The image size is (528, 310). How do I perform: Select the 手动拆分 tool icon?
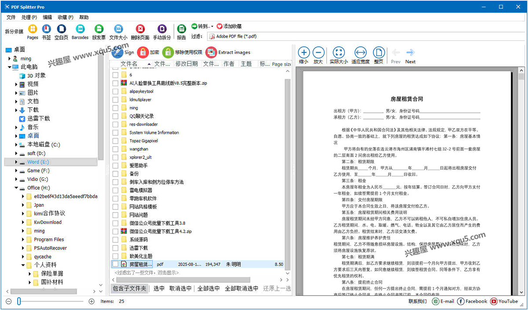point(162,29)
